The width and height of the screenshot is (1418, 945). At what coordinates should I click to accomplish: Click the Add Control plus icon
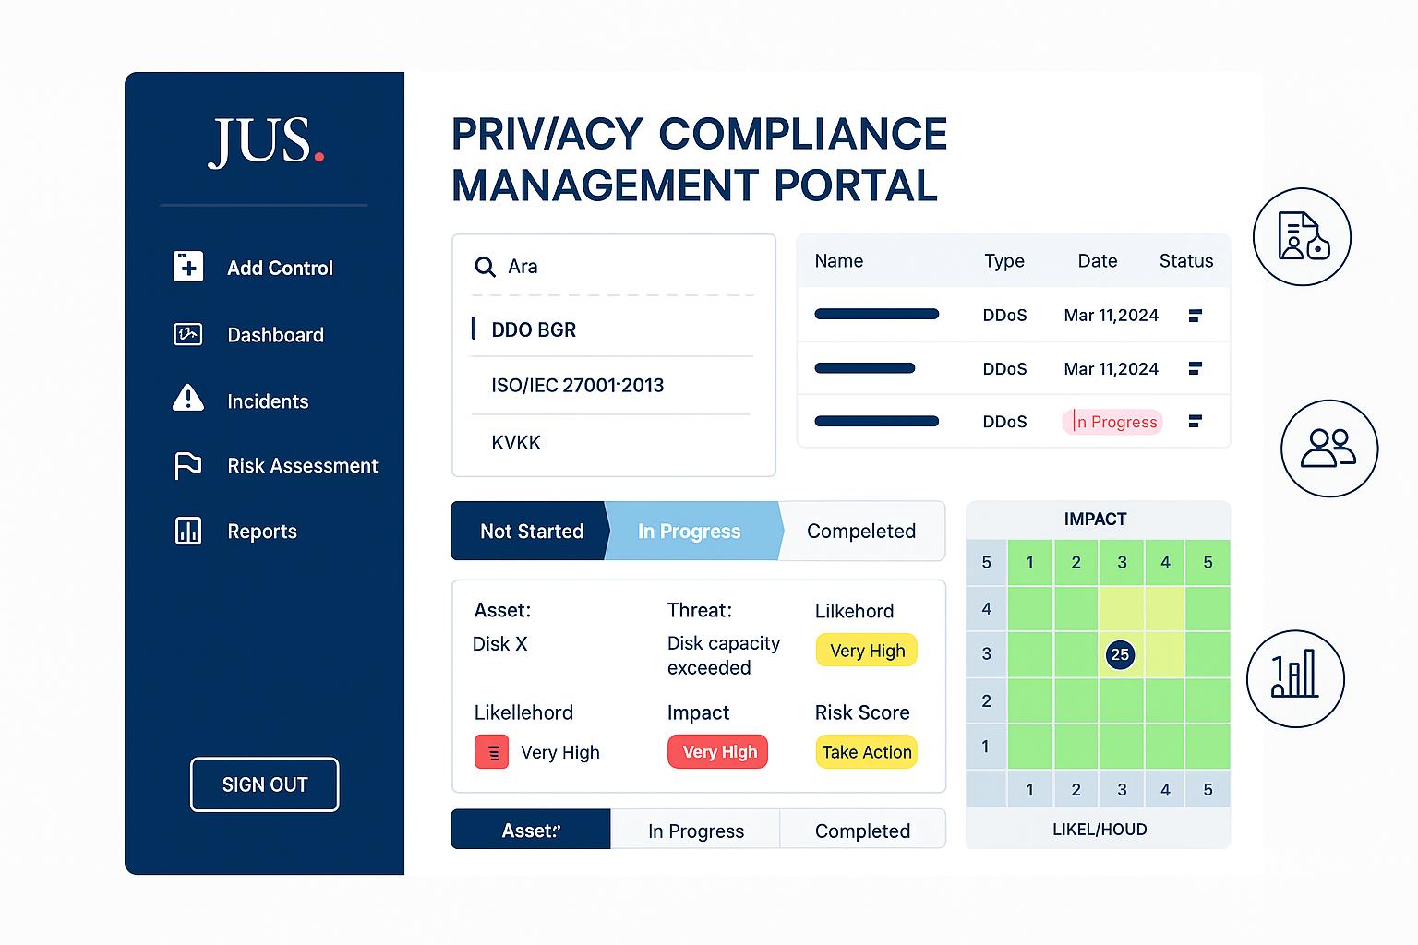coord(188,267)
